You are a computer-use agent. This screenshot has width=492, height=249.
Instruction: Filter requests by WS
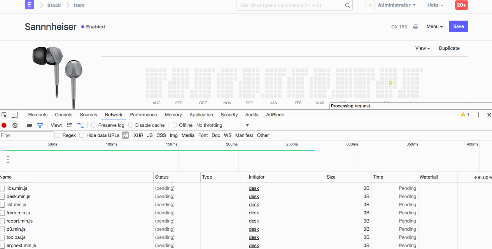point(228,135)
